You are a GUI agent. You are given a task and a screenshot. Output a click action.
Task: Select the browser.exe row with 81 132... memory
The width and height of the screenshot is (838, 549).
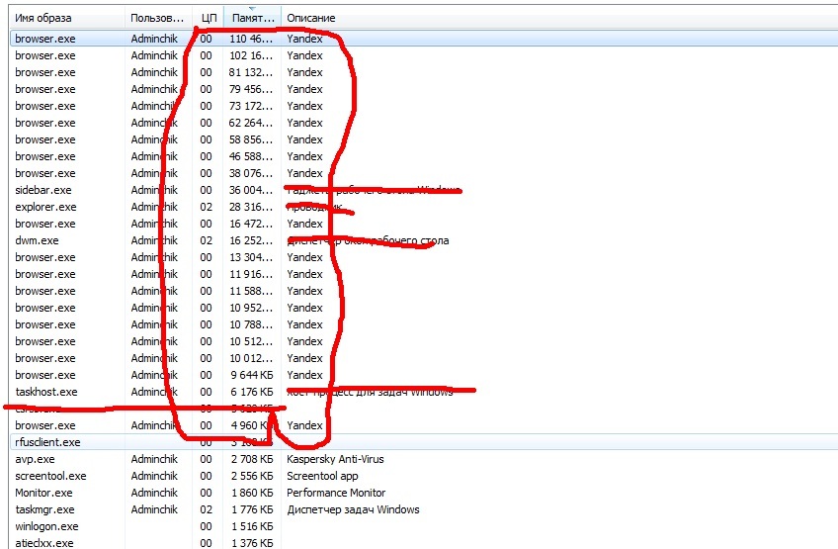tap(424, 72)
